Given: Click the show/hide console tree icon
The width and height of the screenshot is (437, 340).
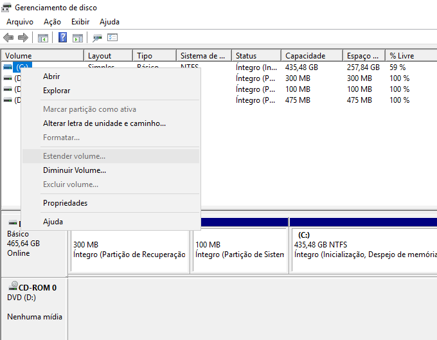Looking at the screenshot, I should click(43, 38).
